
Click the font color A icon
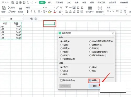click(55, 12)
